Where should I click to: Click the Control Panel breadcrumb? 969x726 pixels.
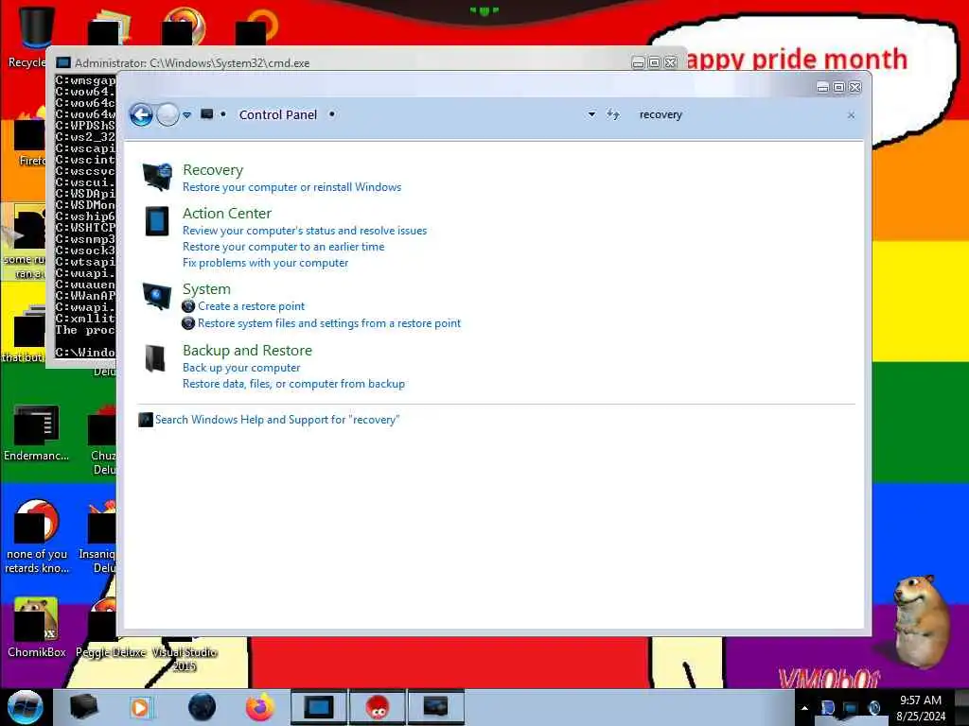(x=277, y=114)
